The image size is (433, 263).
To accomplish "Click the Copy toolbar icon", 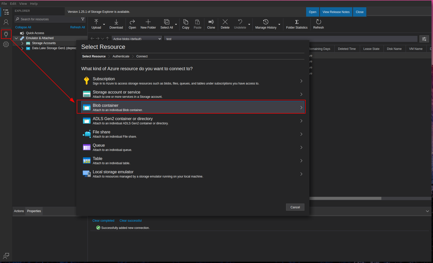I will tap(186, 24).
